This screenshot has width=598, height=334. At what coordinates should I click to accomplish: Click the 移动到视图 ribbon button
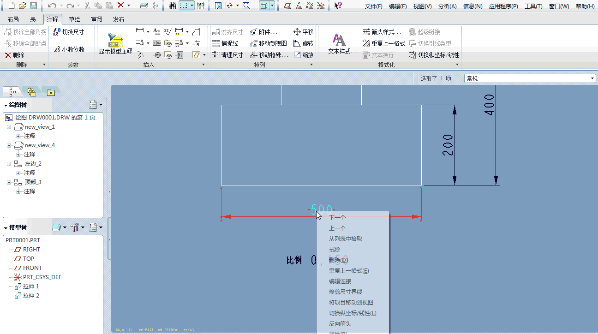click(269, 43)
